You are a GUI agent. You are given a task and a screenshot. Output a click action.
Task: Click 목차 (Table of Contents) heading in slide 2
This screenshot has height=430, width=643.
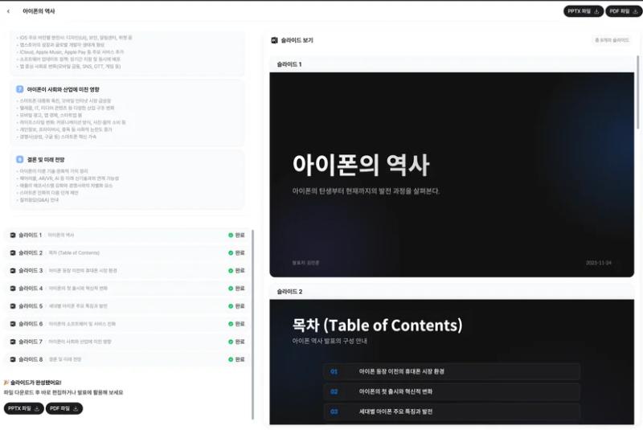click(377, 325)
